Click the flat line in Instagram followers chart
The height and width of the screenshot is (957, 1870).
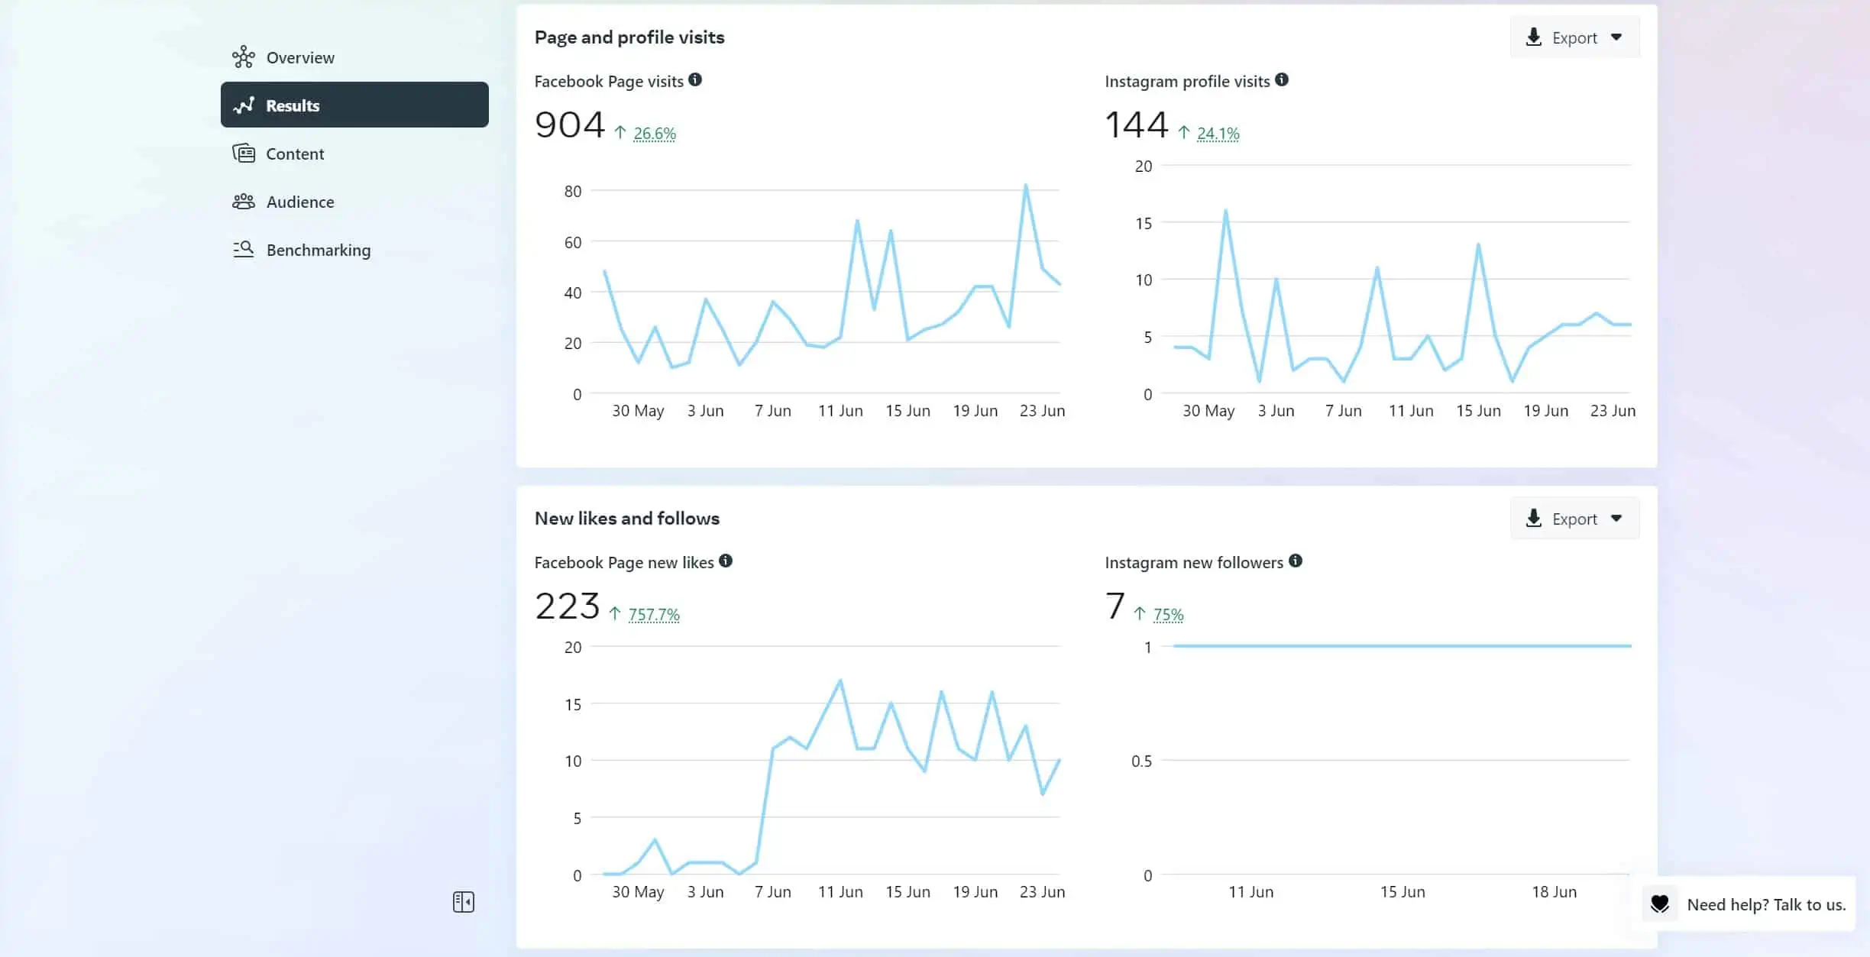pos(1402,646)
